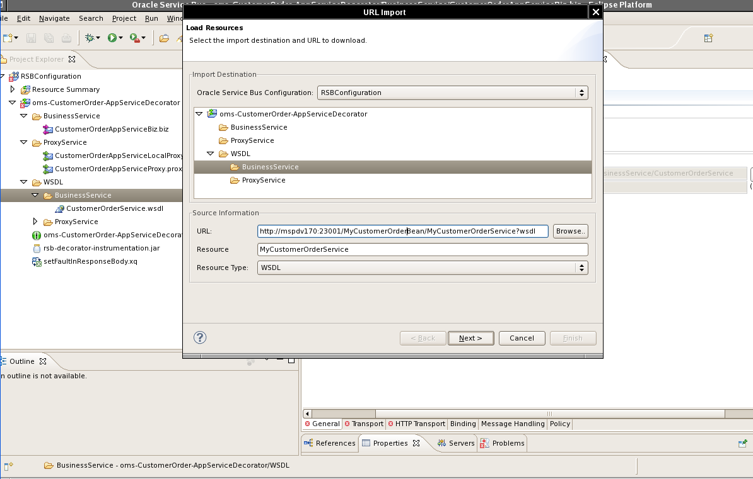753x479 pixels.
Task: Maximize the Outline view
Action: [x=291, y=361]
